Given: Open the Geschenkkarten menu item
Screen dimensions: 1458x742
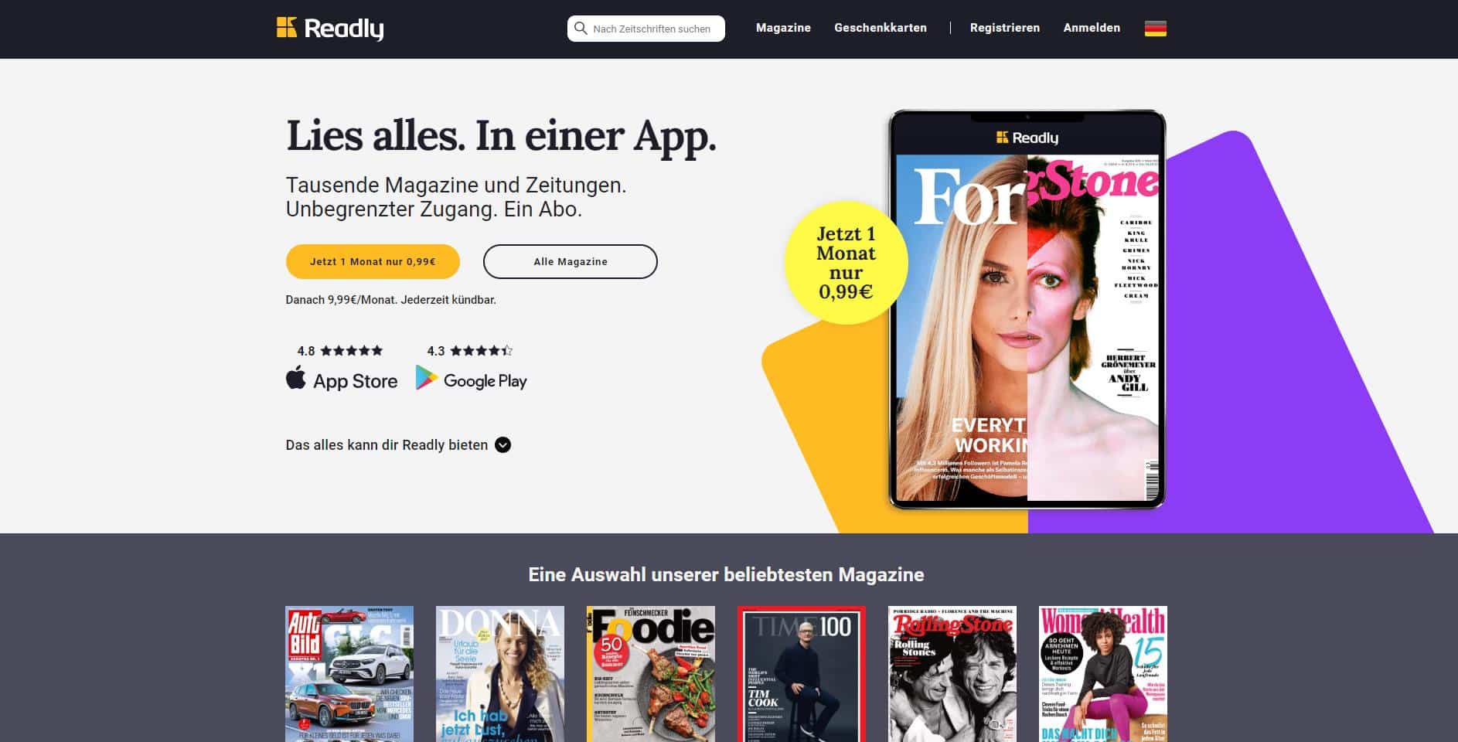Looking at the screenshot, I should (881, 28).
